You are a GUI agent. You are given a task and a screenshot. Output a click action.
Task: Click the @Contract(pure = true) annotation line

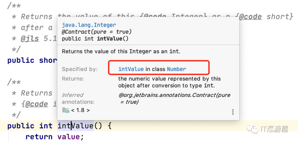[97, 32]
